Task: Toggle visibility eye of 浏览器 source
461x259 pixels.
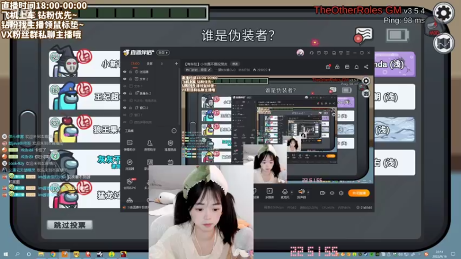Action: [x=124, y=71]
